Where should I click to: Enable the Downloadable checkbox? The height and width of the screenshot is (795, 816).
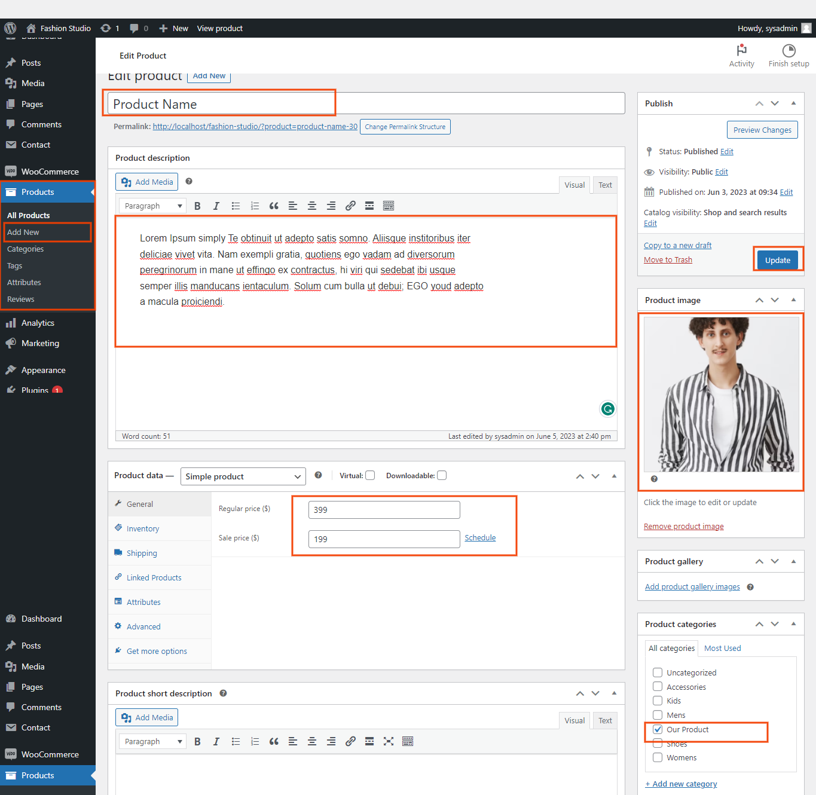click(442, 476)
